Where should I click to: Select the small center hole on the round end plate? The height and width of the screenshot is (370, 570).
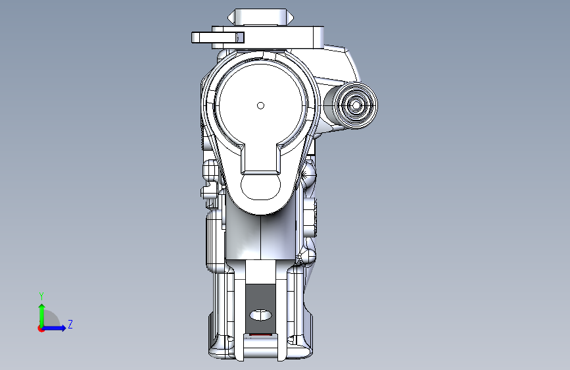pos(260,105)
